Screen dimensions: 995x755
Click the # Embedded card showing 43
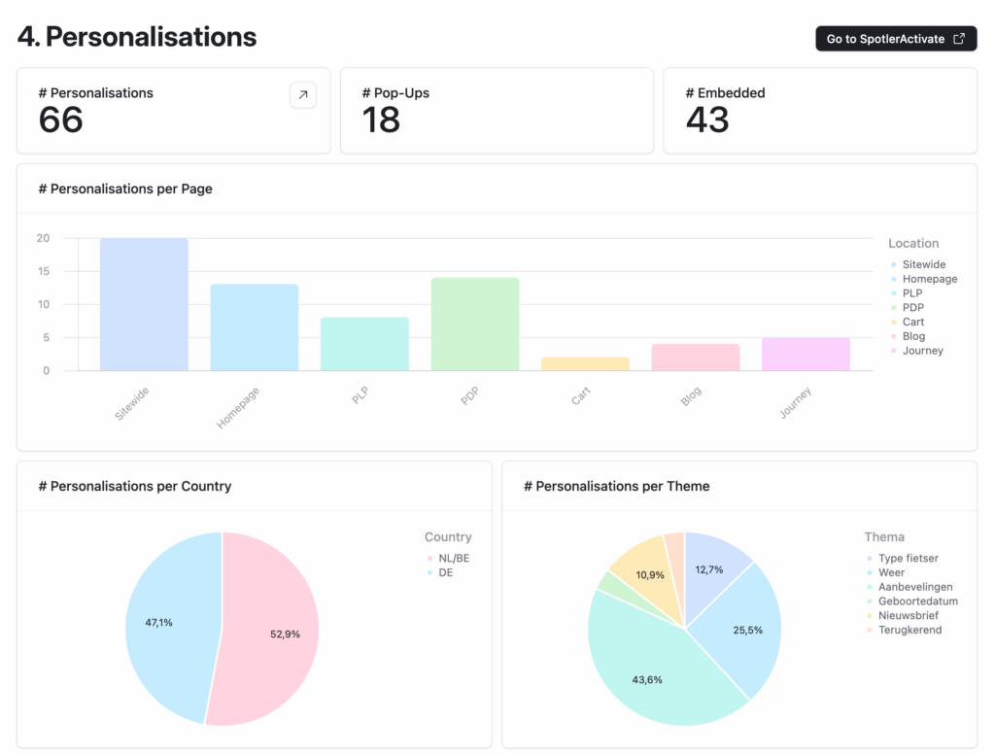[820, 110]
